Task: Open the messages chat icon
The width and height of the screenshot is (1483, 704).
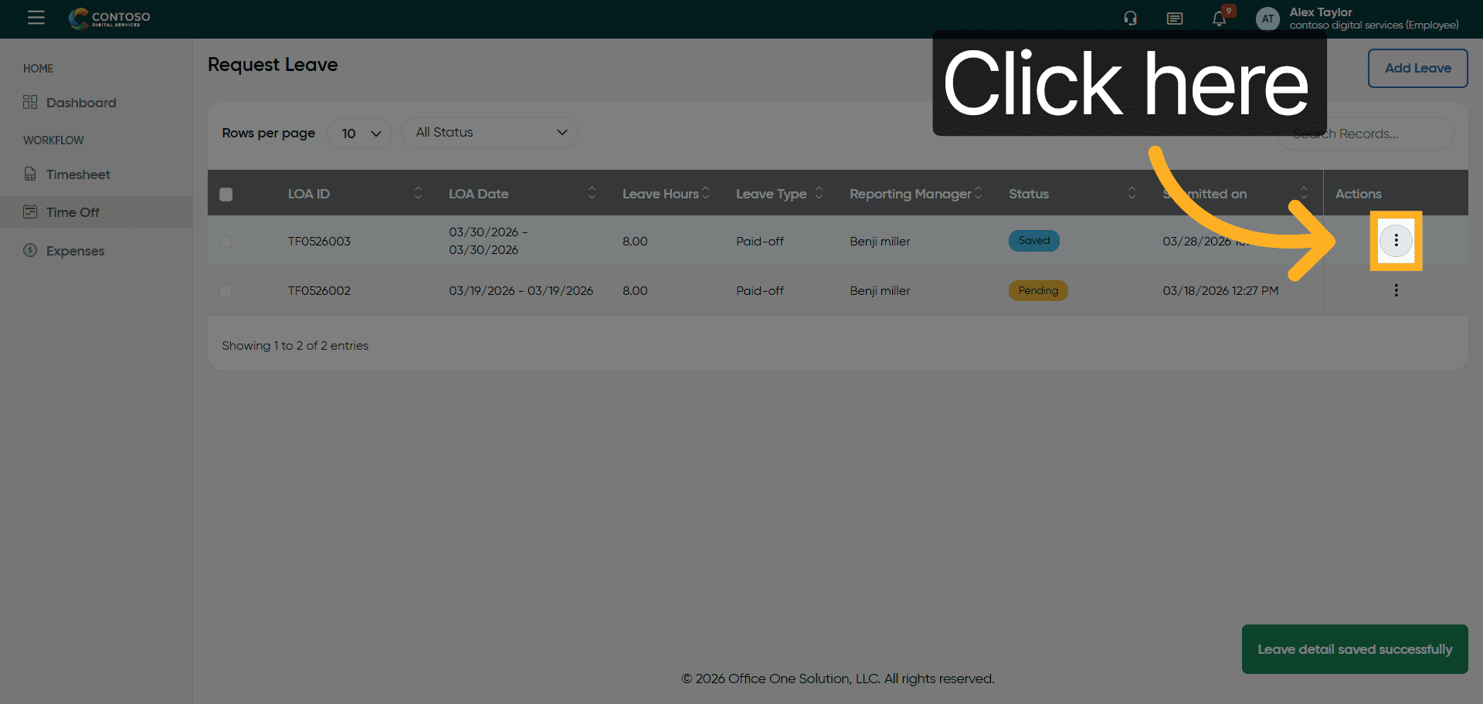Action: (x=1174, y=19)
